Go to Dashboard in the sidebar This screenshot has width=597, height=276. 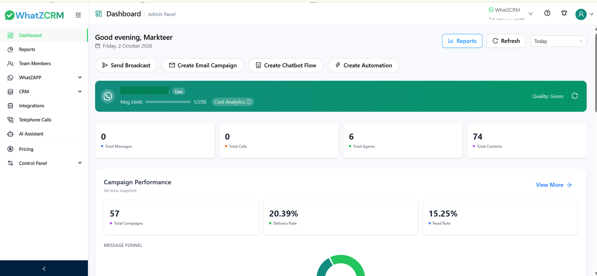tap(44, 35)
